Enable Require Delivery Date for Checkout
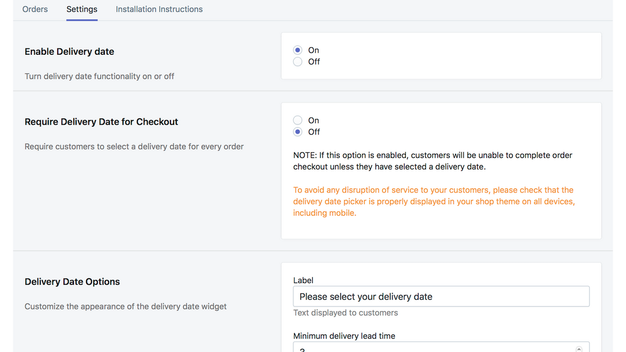This screenshot has height=352, width=626. pos(297,120)
